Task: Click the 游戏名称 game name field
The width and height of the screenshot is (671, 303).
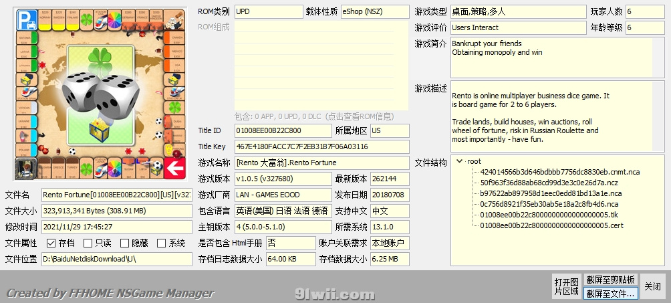Action: (x=321, y=163)
